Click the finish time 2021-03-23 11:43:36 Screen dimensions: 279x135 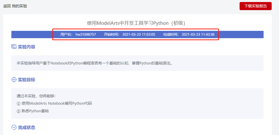pyautogui.click(x=198, y=35)
